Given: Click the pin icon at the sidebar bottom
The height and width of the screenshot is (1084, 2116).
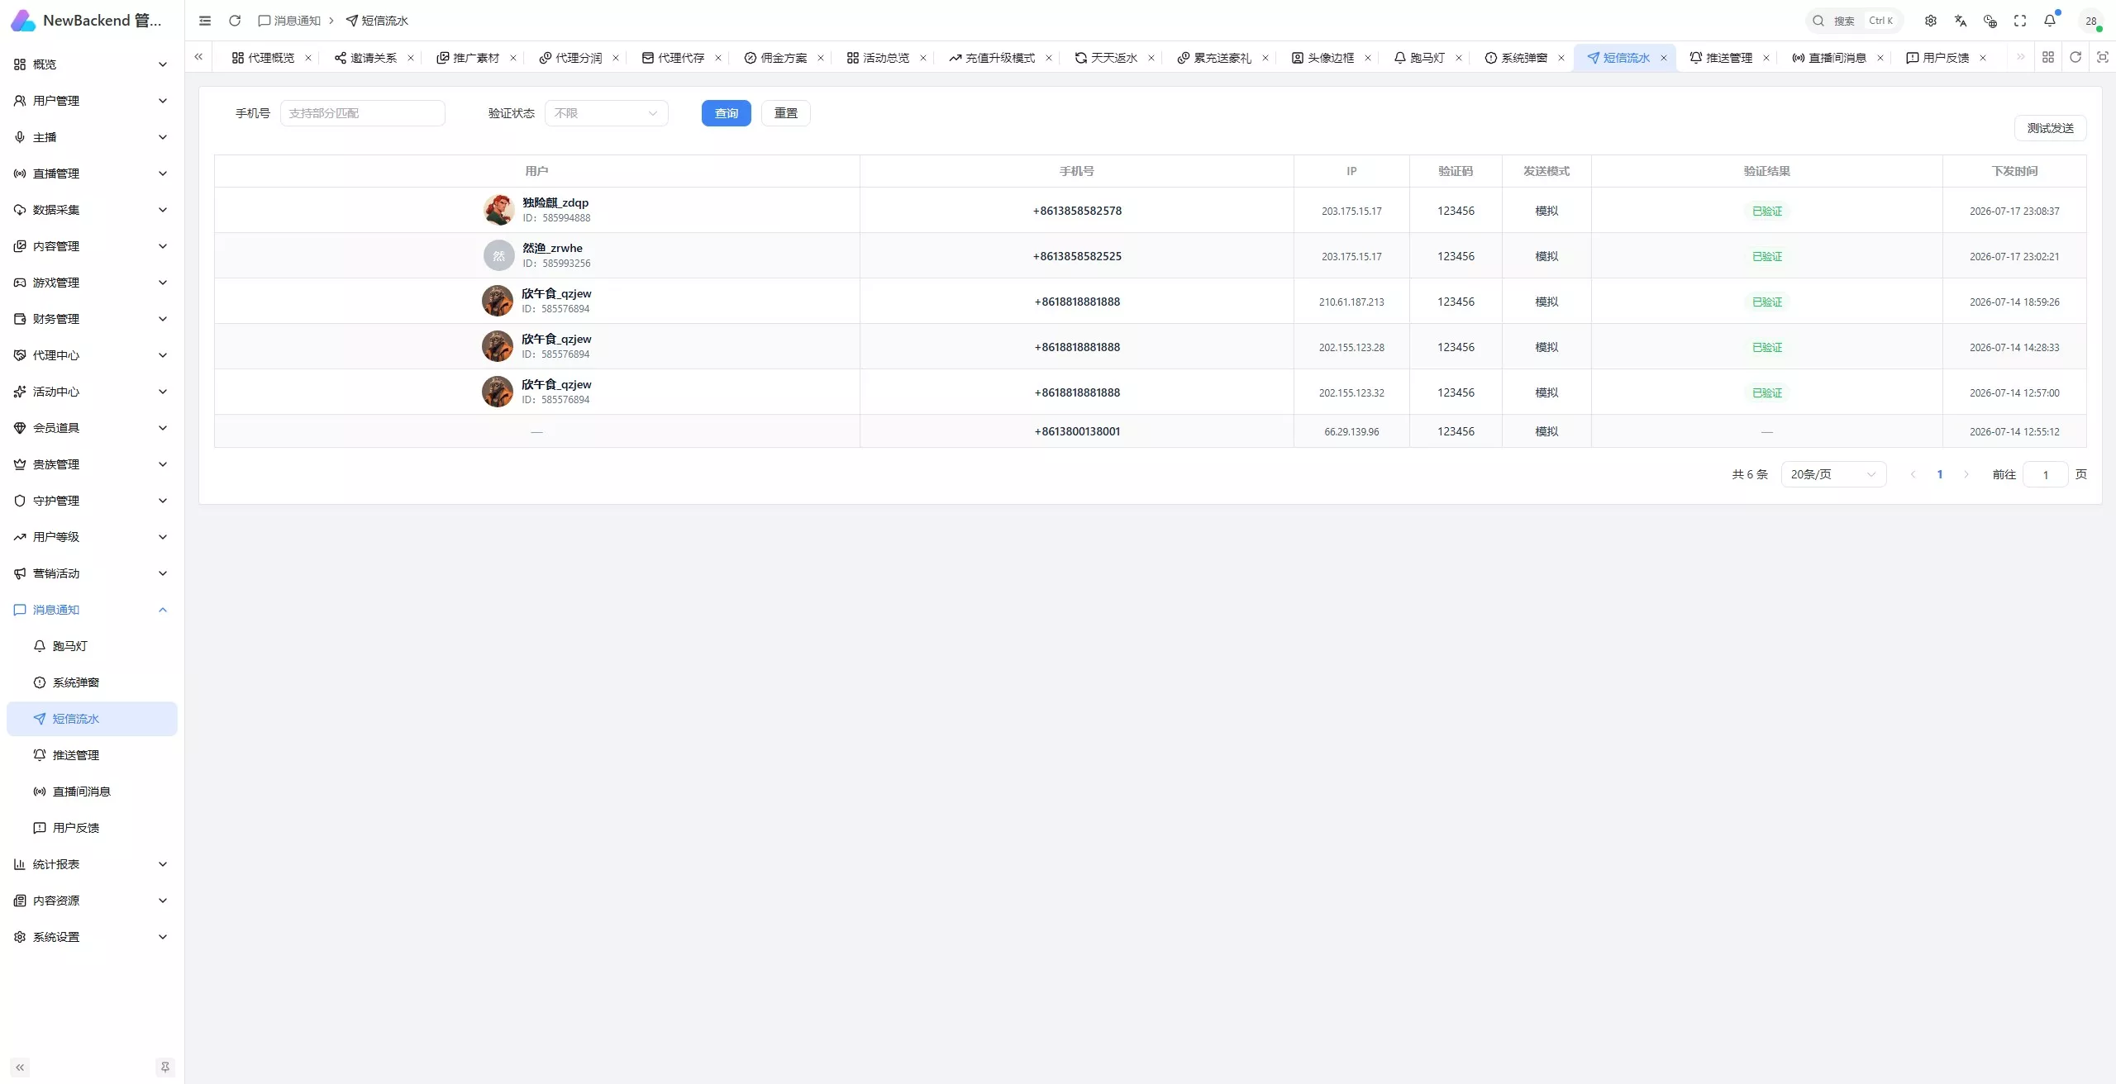Looking at the screenshot, I should pyautogui.click(x=165, y=1067).
